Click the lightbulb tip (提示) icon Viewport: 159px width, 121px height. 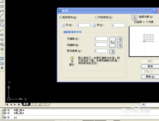pos(72,60)
